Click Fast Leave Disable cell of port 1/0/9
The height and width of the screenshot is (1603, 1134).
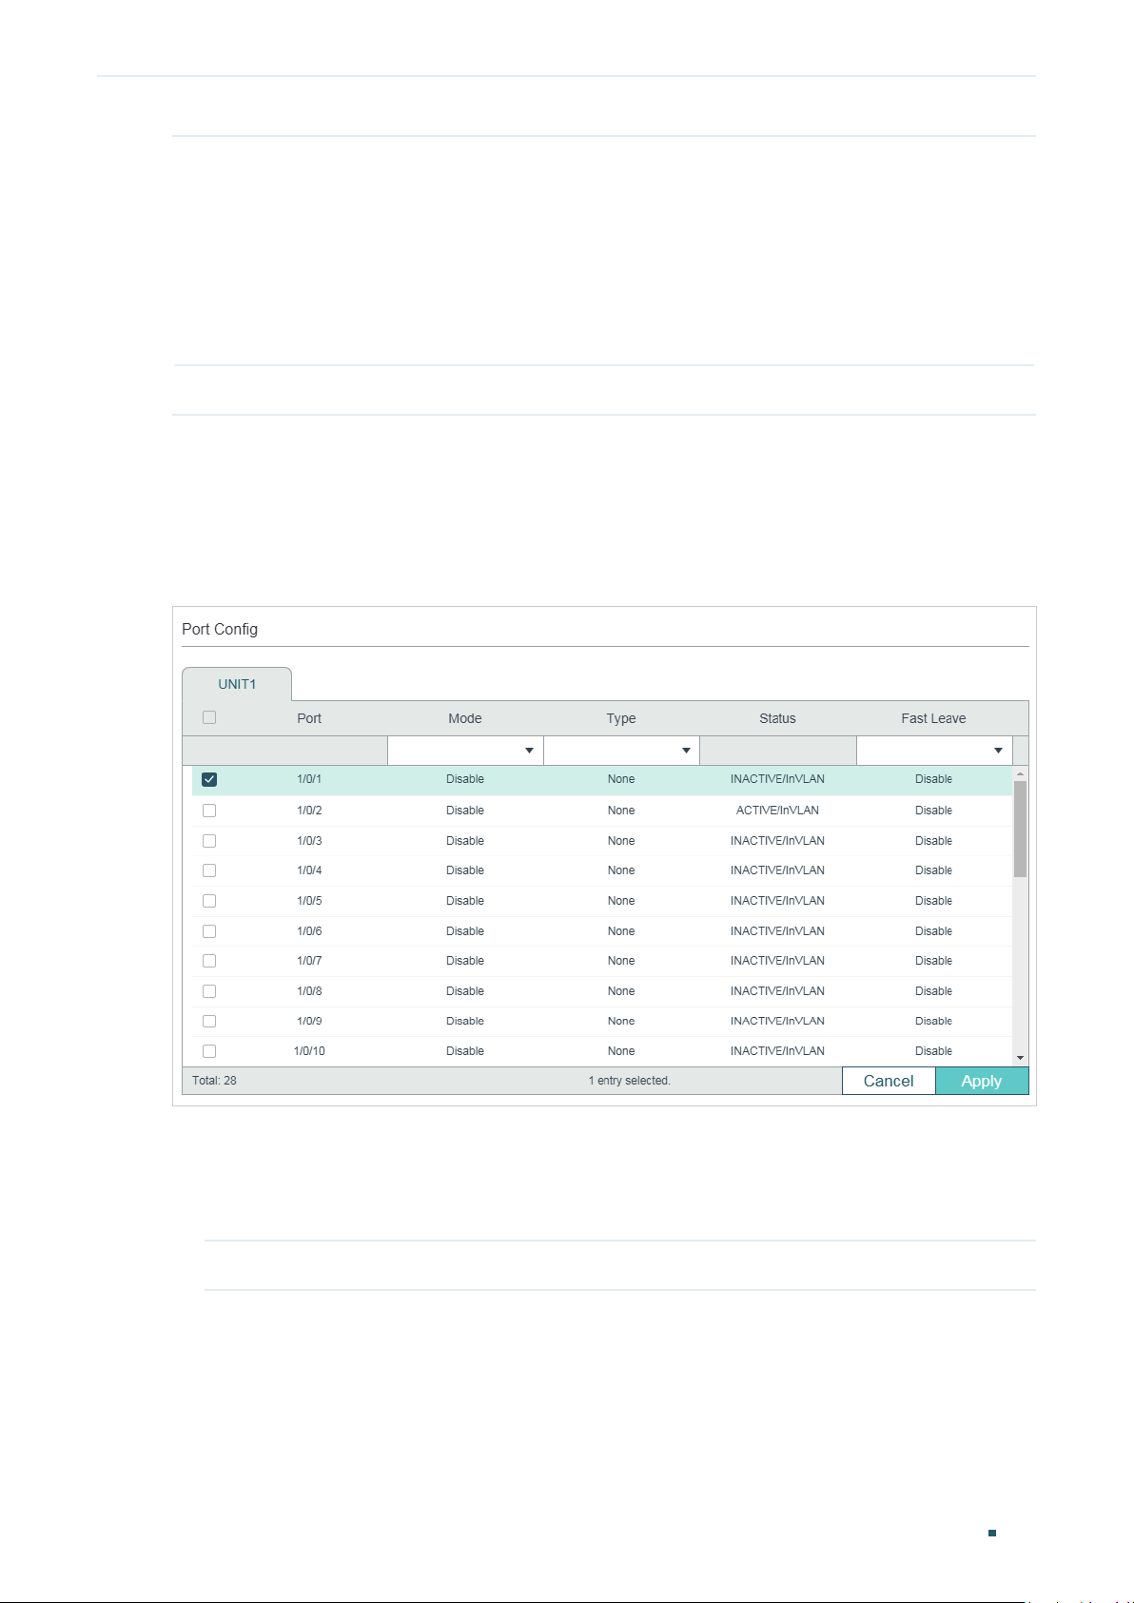pyautogui.click(x=934, y=1021)
